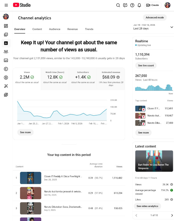Open the Earn dollar sidebar icon
Viewport: 174px width, 221px height.
[x=6, y=78]
